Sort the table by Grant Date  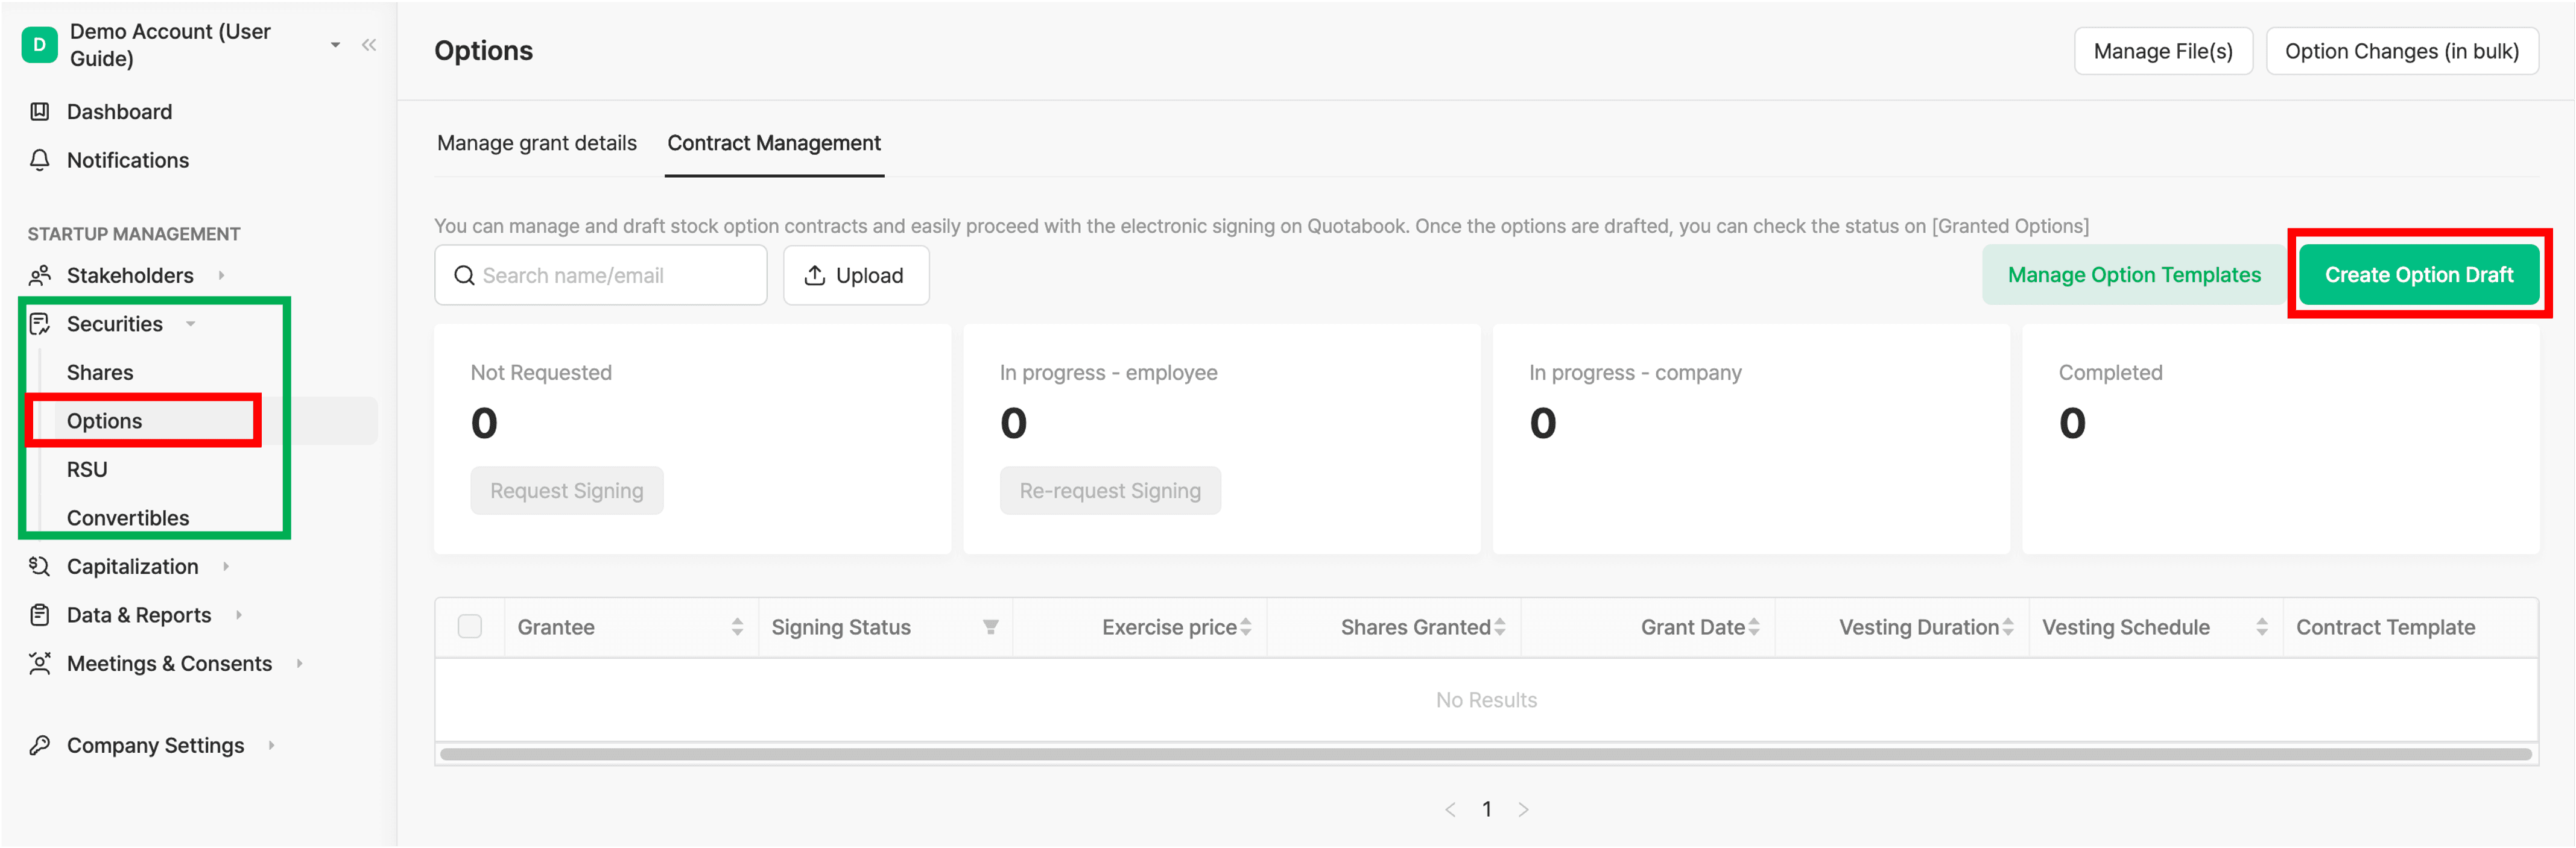click(x=1756, y=626)
